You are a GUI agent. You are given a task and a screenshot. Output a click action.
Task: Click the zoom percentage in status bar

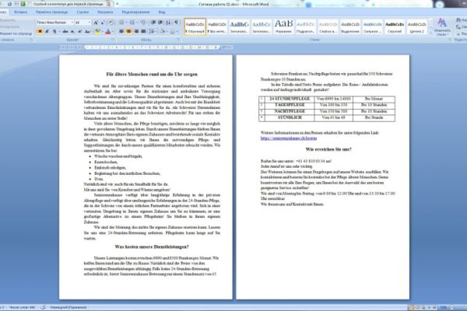443,307
